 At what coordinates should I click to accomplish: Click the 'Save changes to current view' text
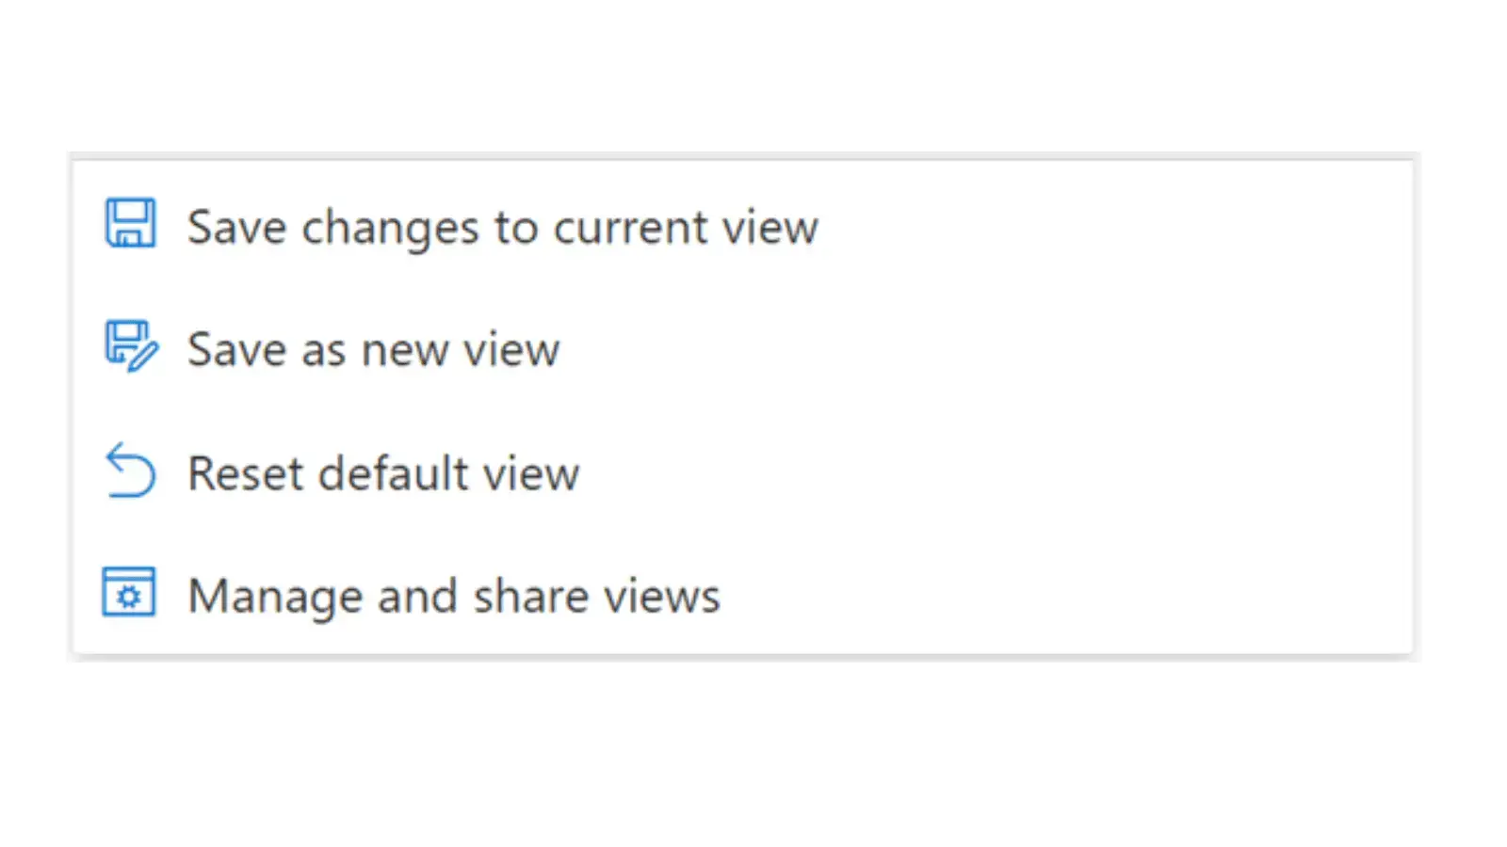[x=503, y=228]
